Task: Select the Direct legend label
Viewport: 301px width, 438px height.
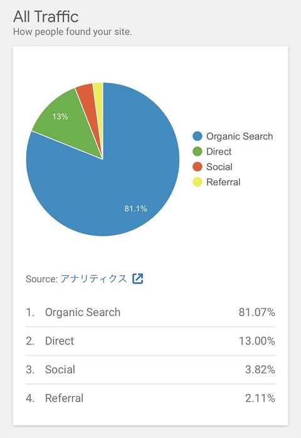Action: point(219,151)
